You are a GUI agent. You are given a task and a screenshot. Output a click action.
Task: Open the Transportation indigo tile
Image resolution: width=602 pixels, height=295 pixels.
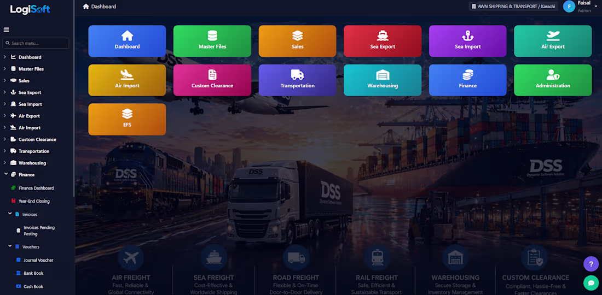tap(298, 80)
